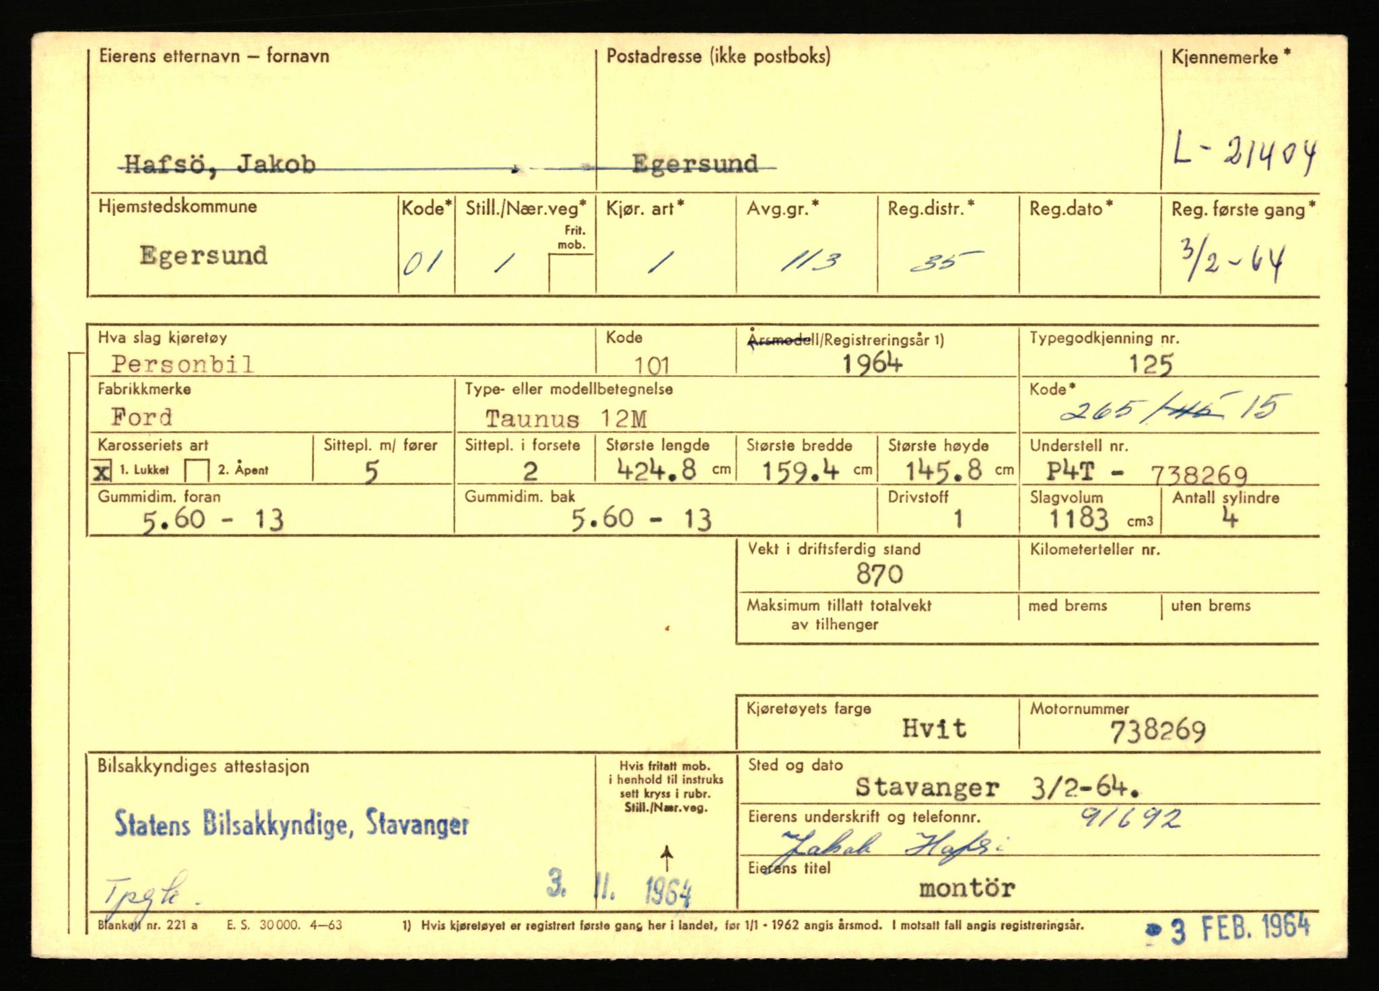Click the rear tyre size '5.60 - 13'
The image size is (1379, 991).
[641, 519]
